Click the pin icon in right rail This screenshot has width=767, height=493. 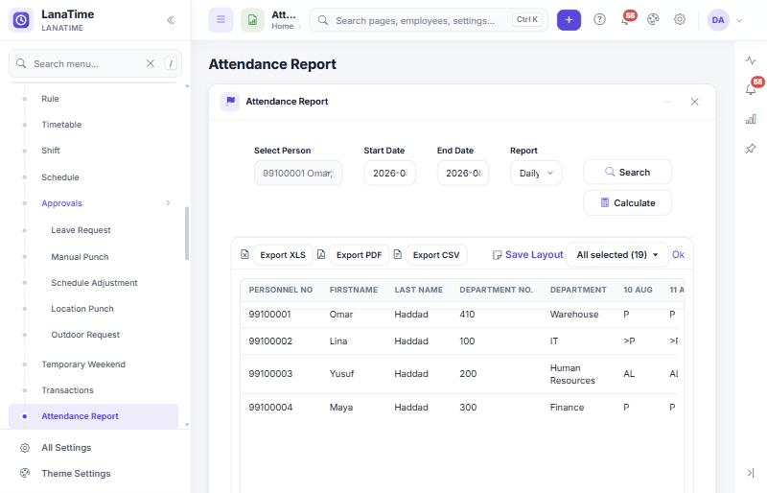pos(751,149)
